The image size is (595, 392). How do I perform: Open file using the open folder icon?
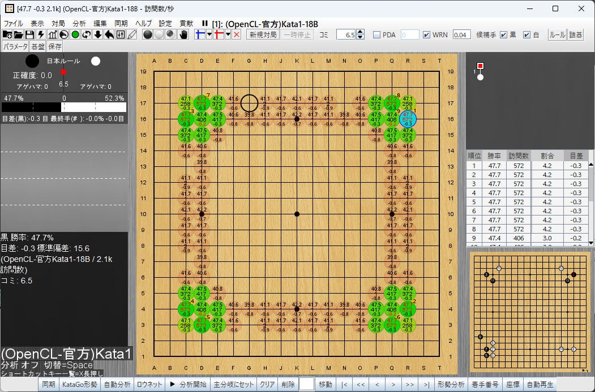coord(18,35)
